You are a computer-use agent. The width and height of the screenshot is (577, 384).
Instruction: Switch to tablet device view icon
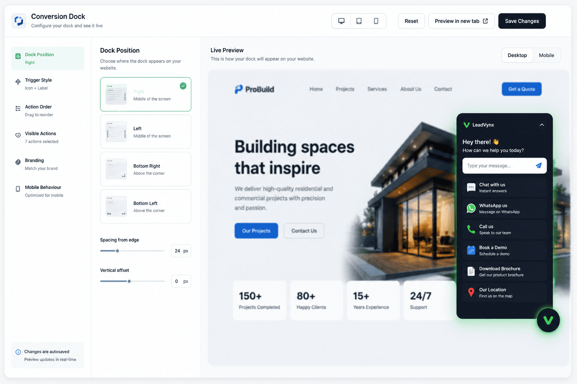[x=359, y=21]
